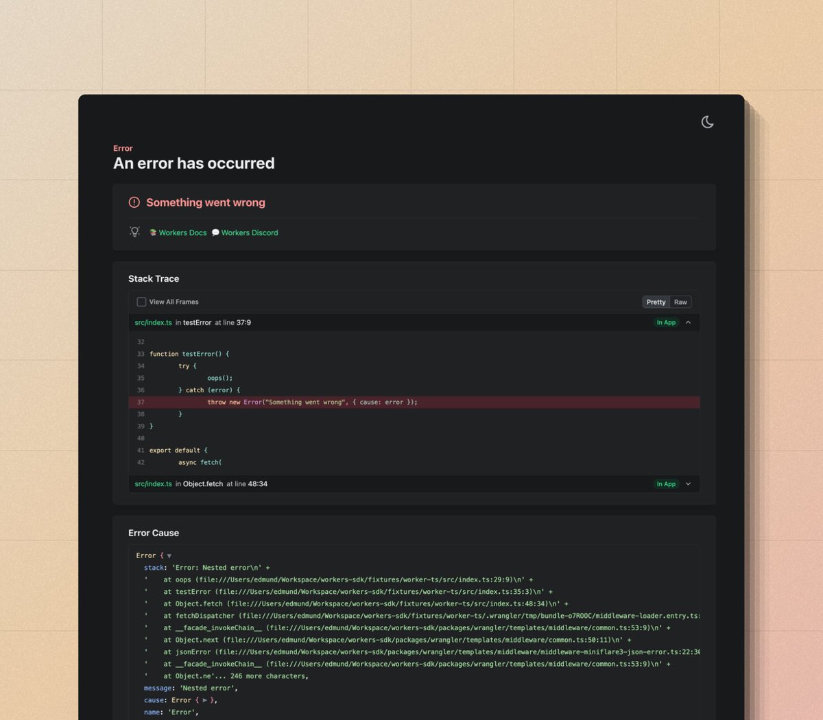Click the Discord speech bubble icon

(215, 232)
